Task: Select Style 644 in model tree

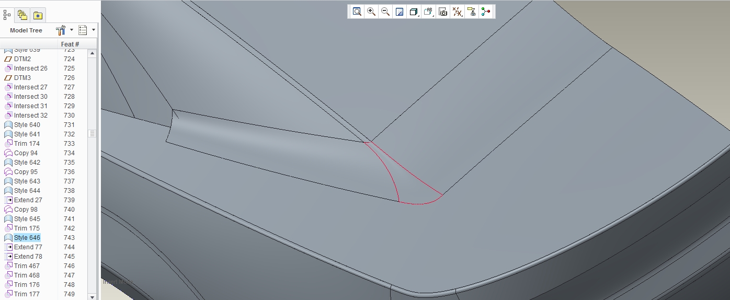Action: pyautogui.click(x=27, y=191)
